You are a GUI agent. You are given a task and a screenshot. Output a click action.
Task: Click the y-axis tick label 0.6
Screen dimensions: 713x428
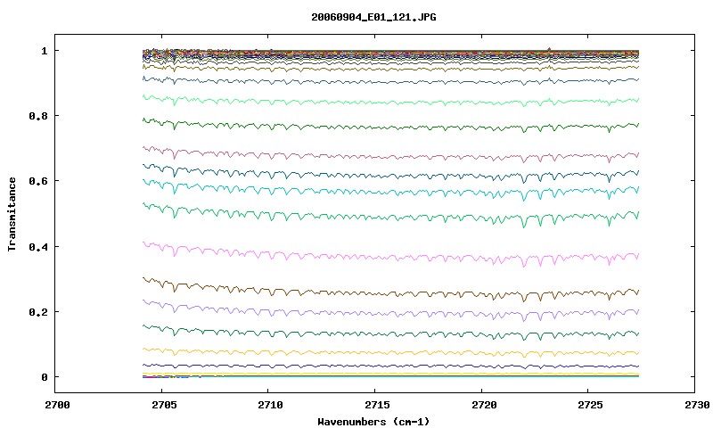38,181
